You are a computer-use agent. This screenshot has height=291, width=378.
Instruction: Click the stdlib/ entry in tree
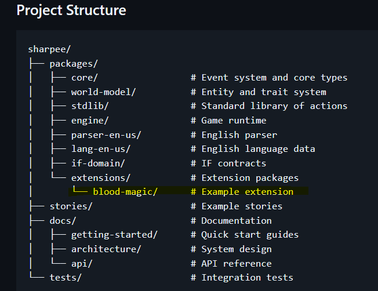(x=90, y=106)
